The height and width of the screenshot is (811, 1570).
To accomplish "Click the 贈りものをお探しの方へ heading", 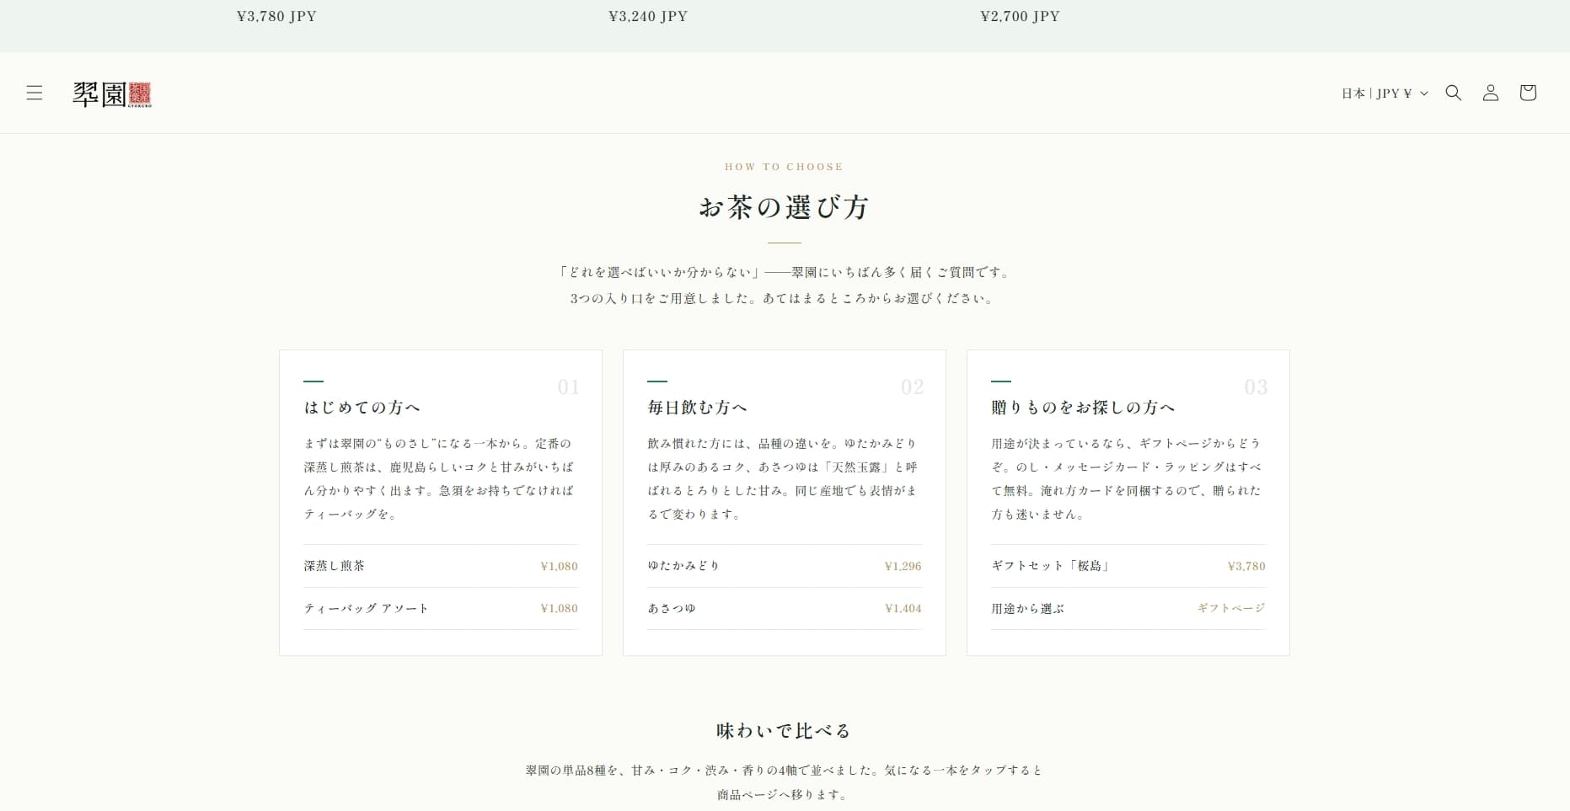I will [1083, 408].
